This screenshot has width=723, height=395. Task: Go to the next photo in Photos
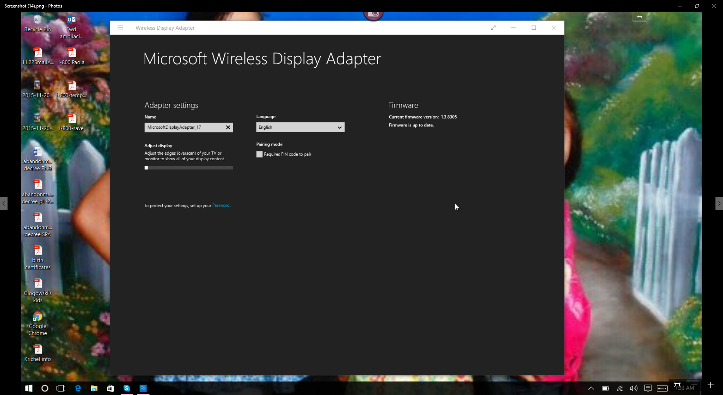point(719,204)
